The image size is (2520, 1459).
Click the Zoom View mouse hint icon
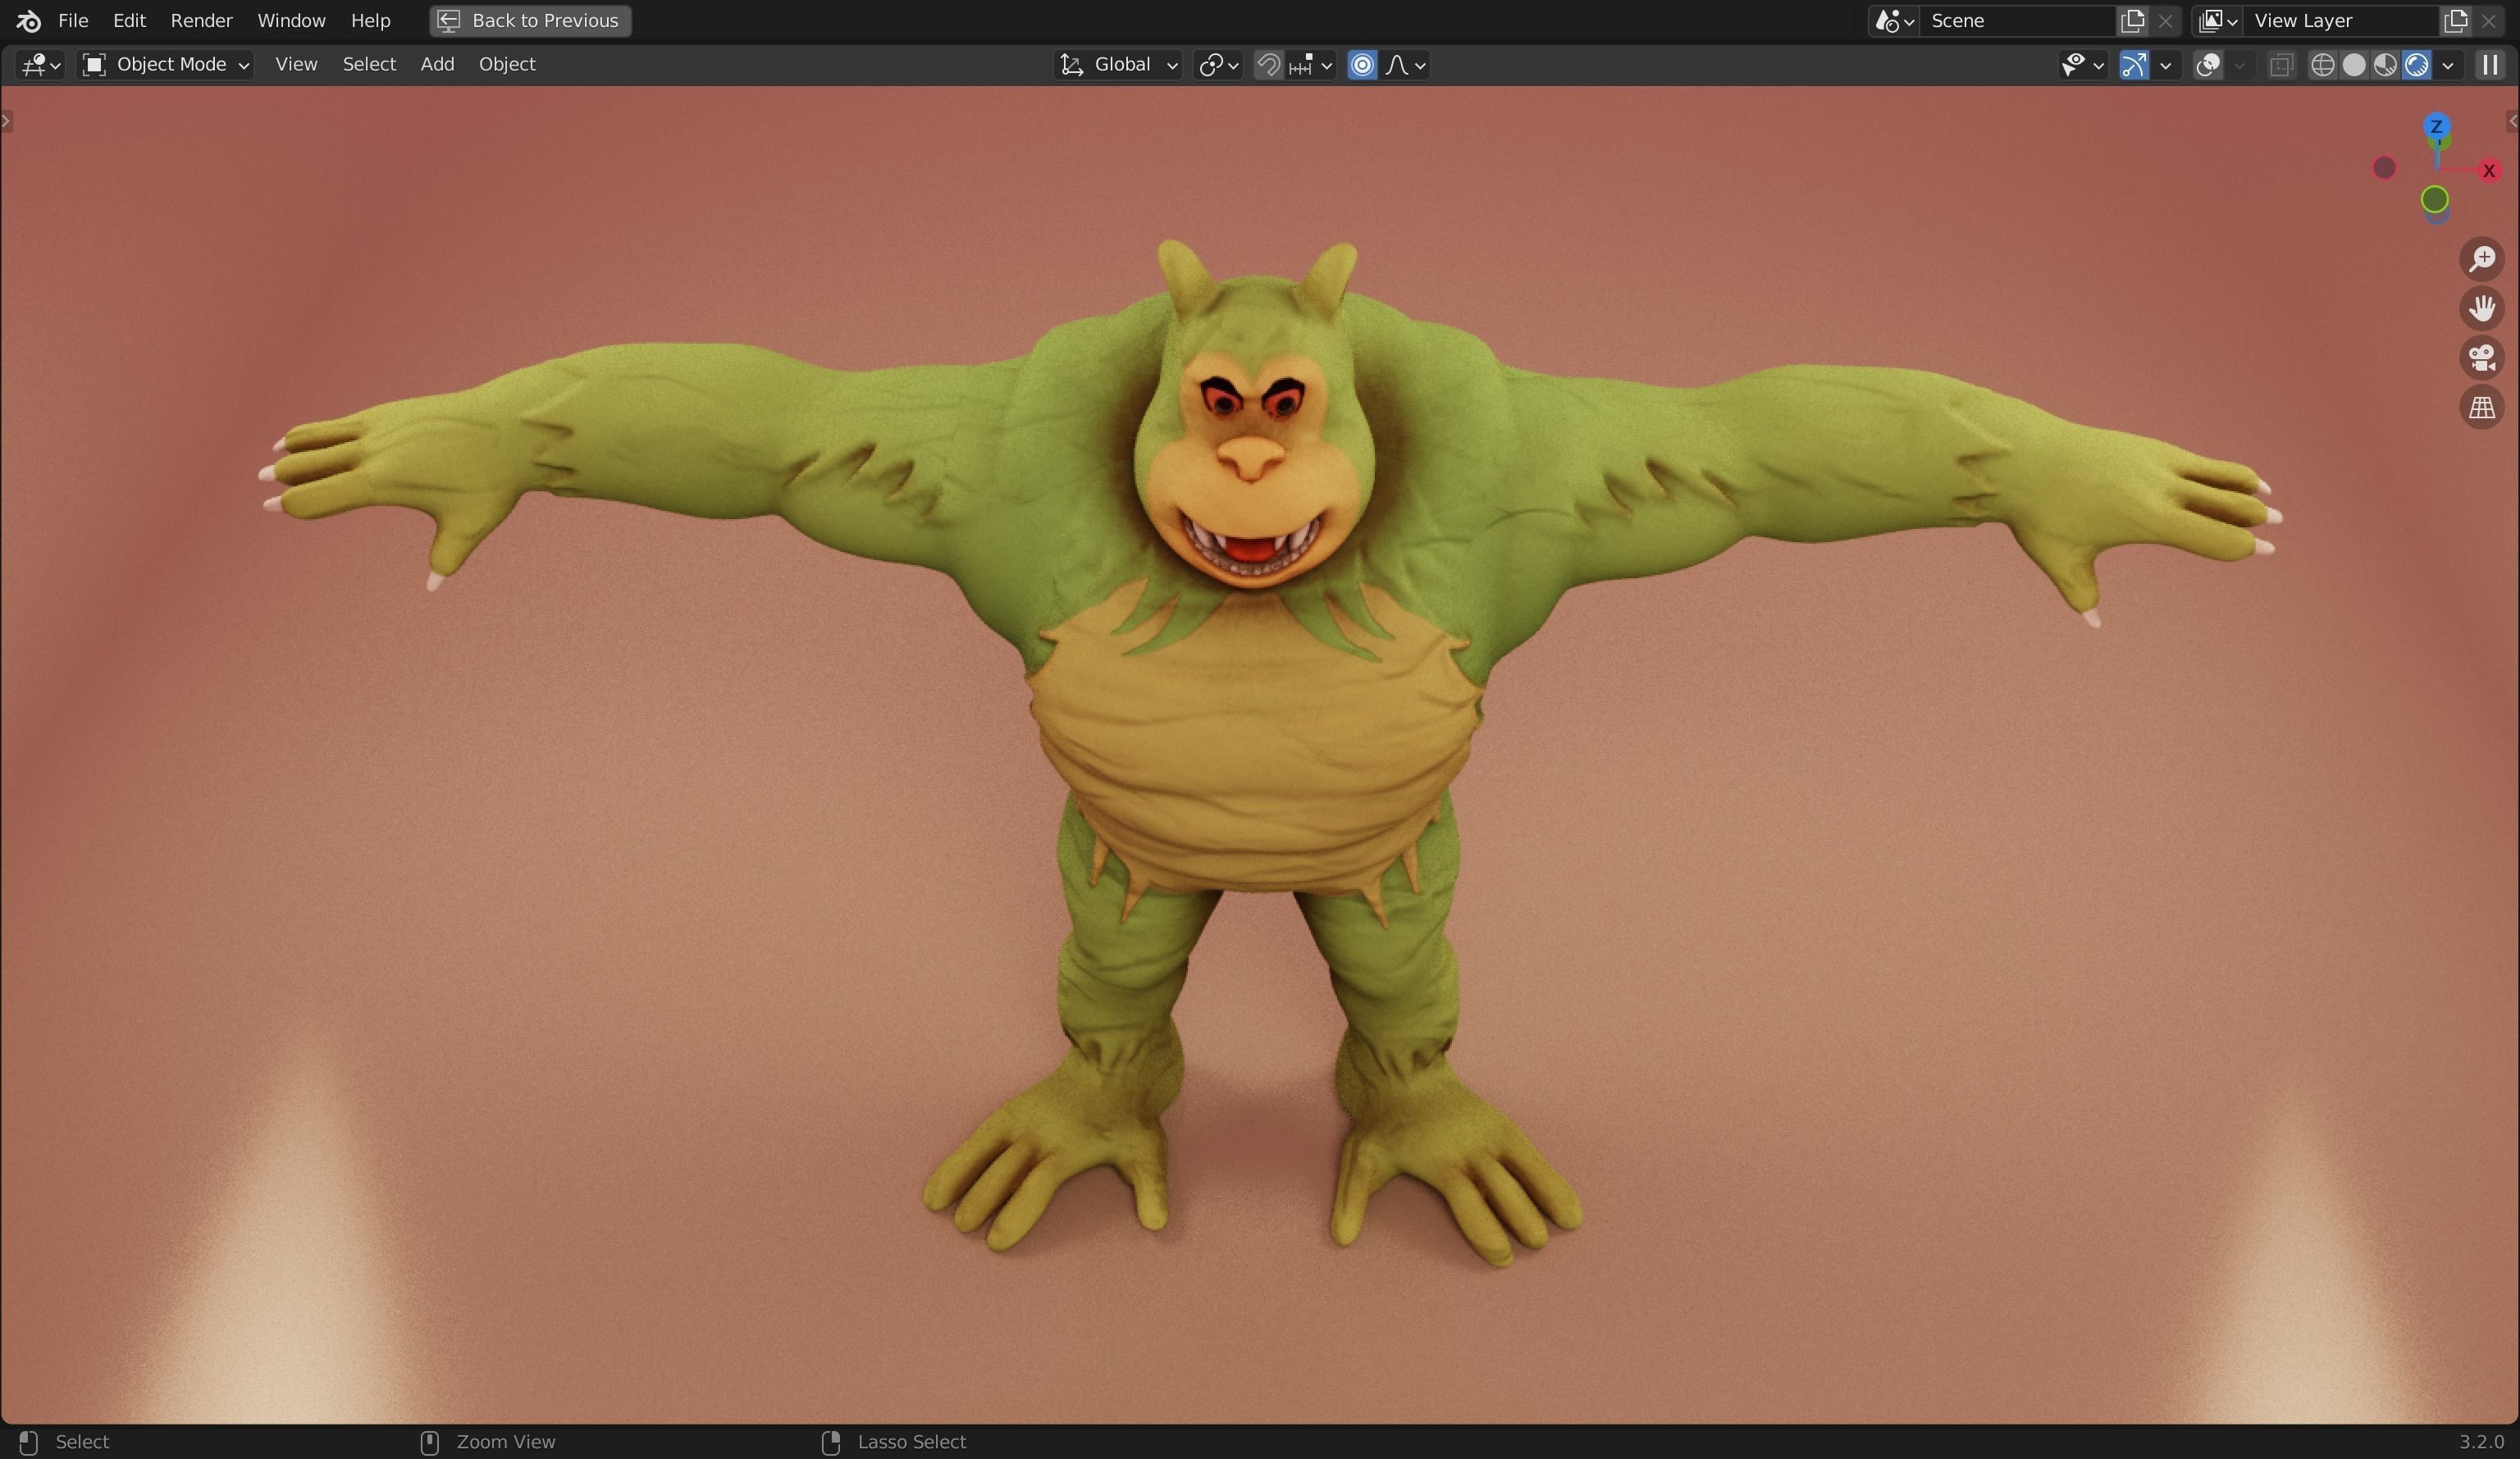pos(429,1442)
